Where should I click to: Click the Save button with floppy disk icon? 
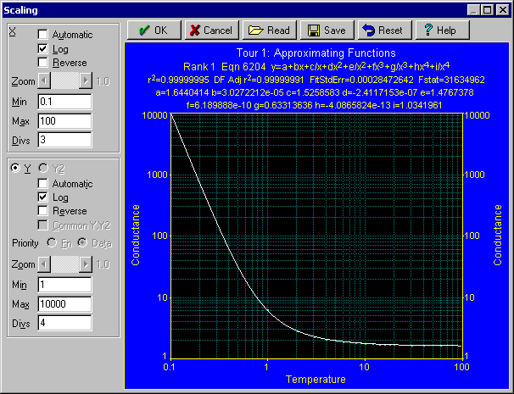[326, 30]
